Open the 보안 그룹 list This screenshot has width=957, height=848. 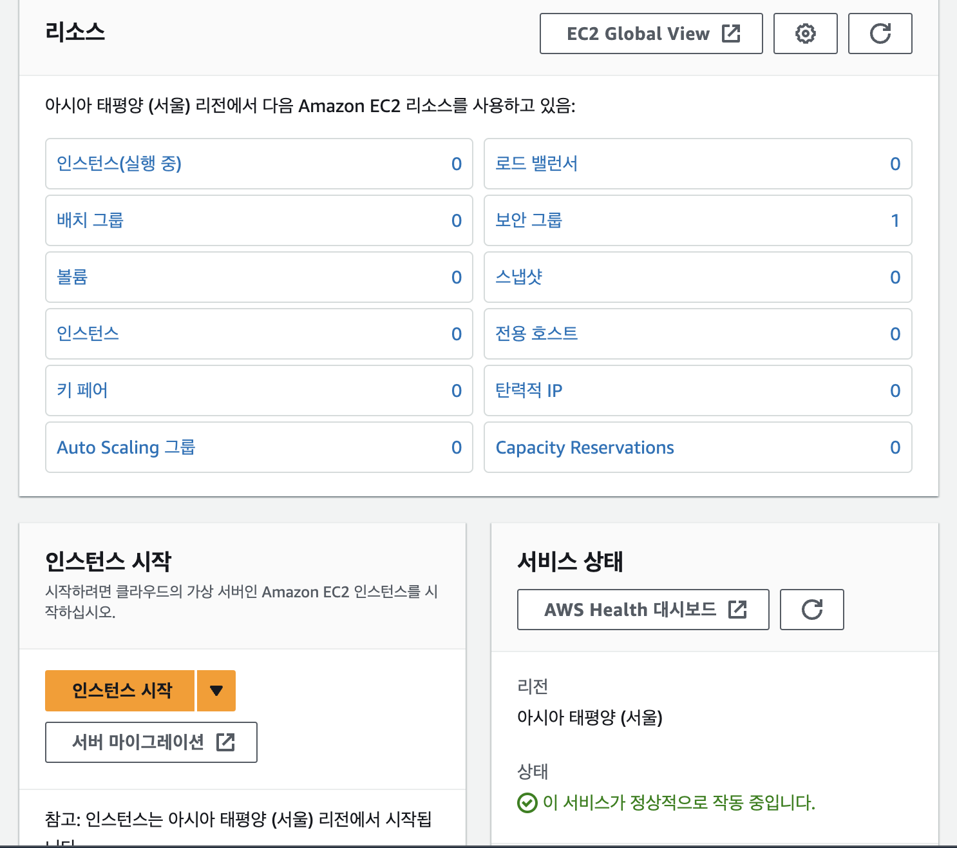pos(529,220)
